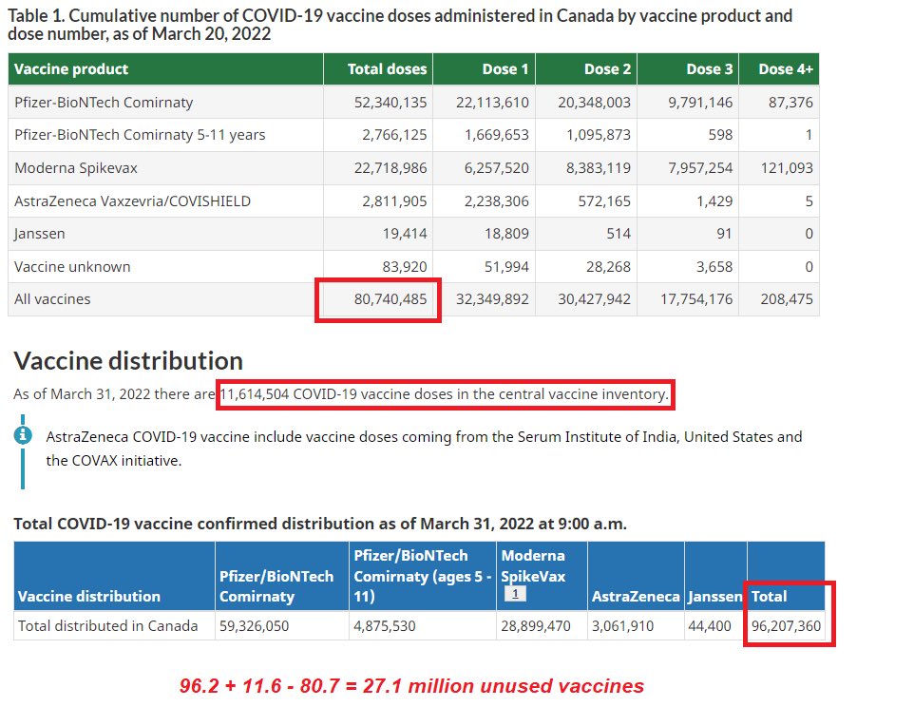The image size is (914, 726).
Task: Open footnote 1 next to Moderna SpikeVax
Action: 515,594
